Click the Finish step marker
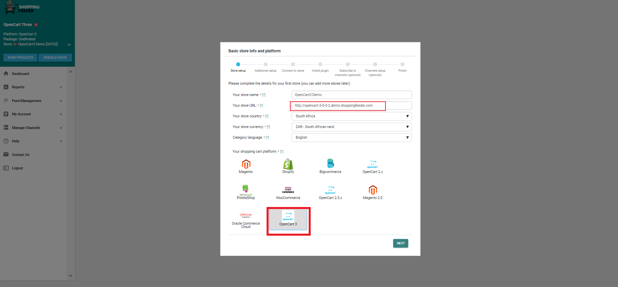The height and width of the screenshot is (287, 618). click(x=403, y=64)
